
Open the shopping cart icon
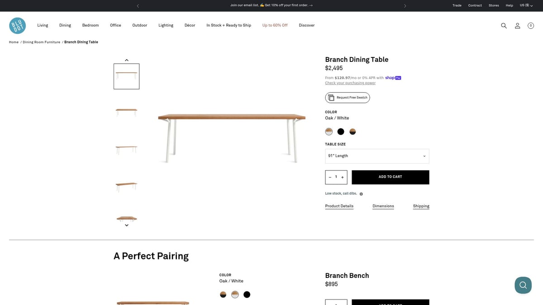coord(530,25)
